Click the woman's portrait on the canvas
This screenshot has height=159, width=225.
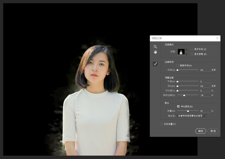[x=96, y=100]
